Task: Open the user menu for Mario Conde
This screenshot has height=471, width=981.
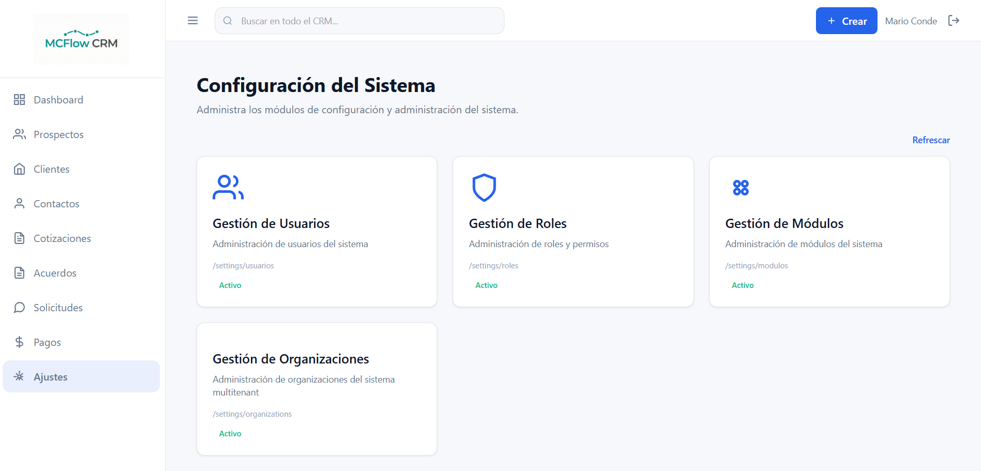Action: coord(911,21)
